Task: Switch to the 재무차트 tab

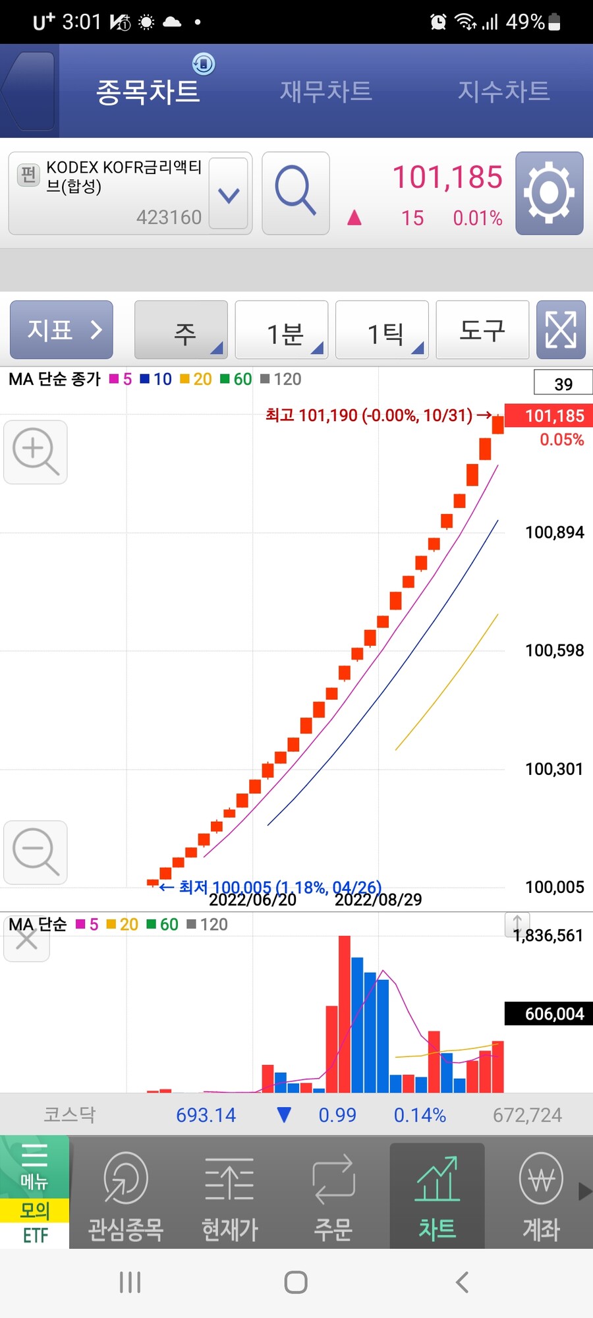Action: point(326,91)
